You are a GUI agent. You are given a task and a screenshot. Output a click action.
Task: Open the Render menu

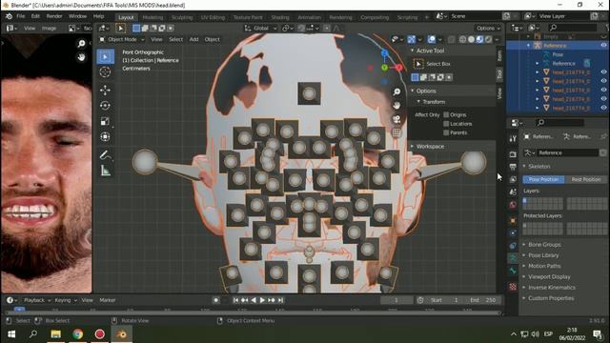click(54, 16)
